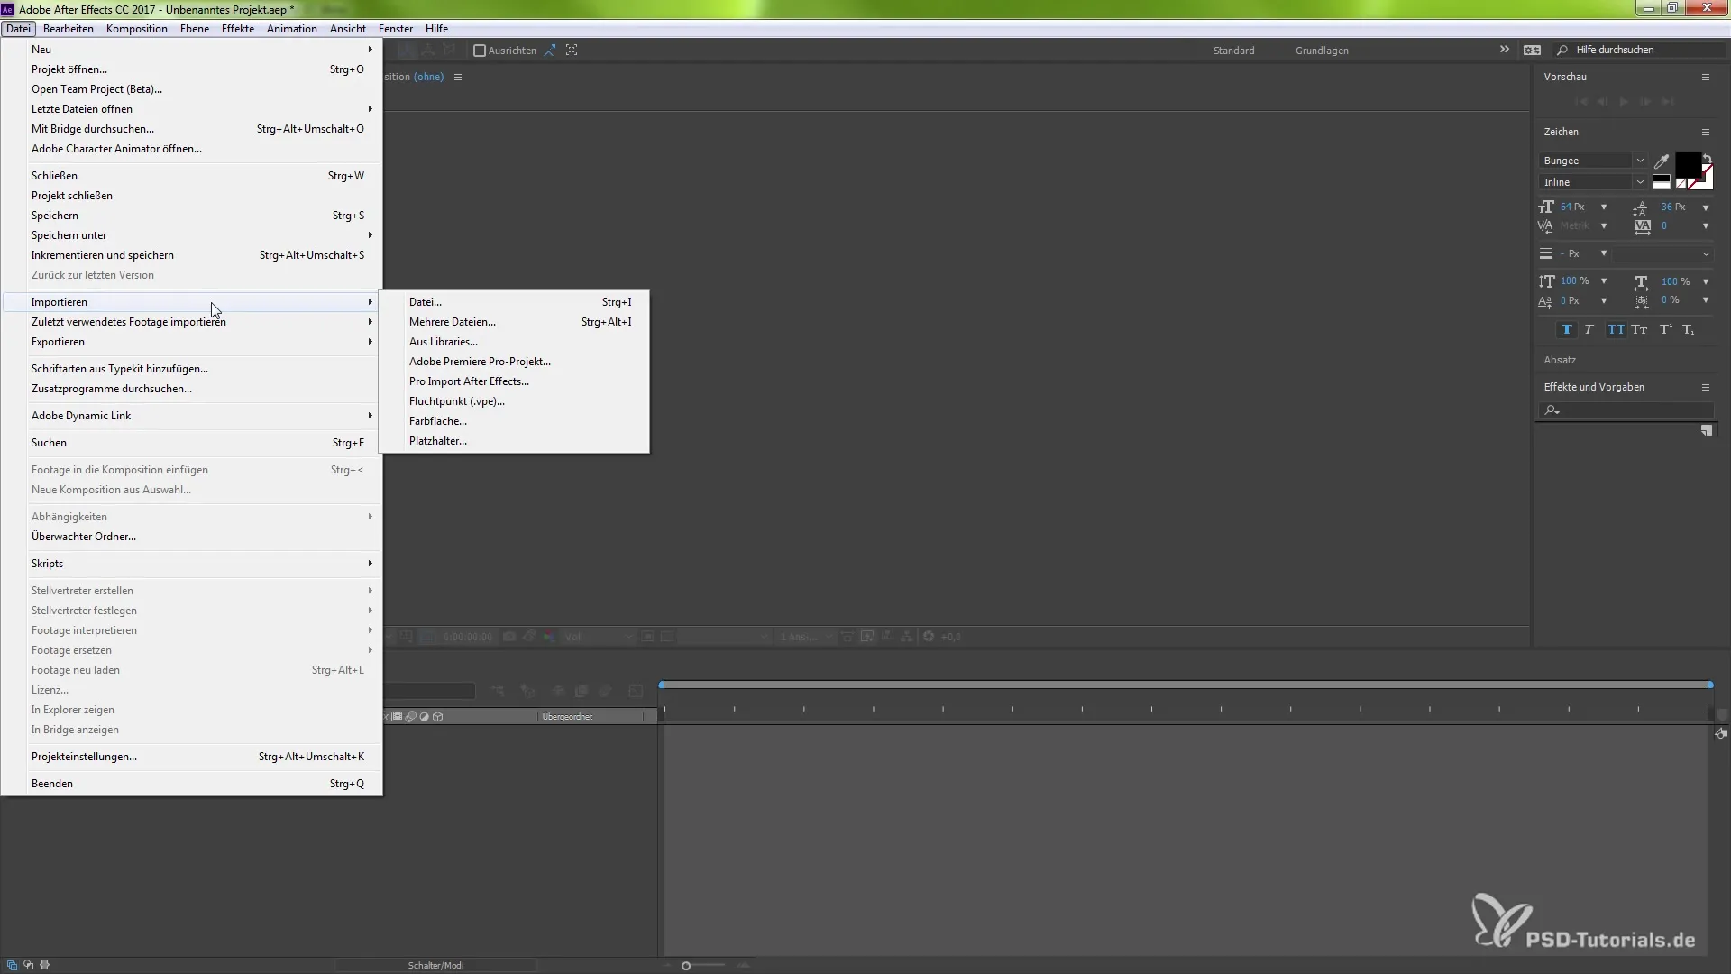Choose Mehrere Dateien... import option
Screen dimensions: 1731x974
point(514,322)
